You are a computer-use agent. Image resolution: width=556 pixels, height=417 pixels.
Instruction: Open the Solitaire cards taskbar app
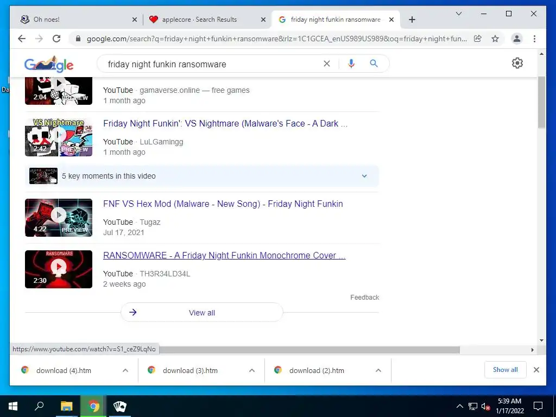(x=120, y=406)
